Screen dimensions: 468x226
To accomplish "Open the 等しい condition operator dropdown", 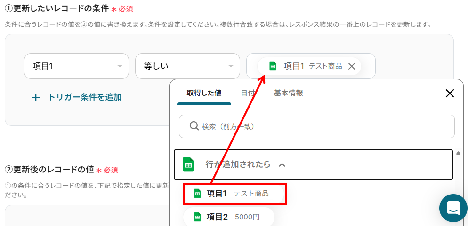I will (x=187, y=66).
